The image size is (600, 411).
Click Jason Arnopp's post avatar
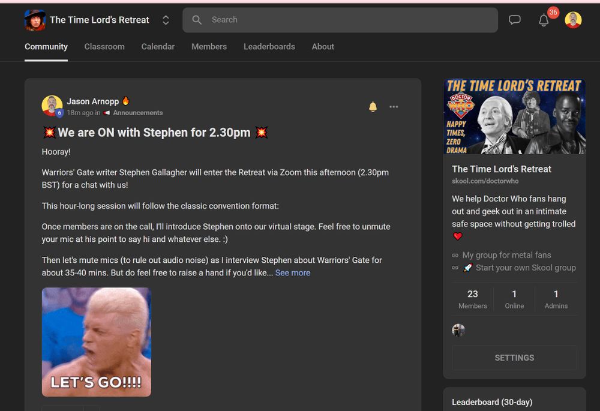pos(52,106)
